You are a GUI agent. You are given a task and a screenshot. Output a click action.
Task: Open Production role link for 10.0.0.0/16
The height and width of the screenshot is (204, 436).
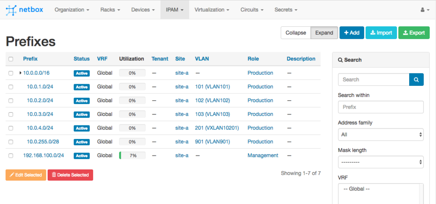(261, 73)
